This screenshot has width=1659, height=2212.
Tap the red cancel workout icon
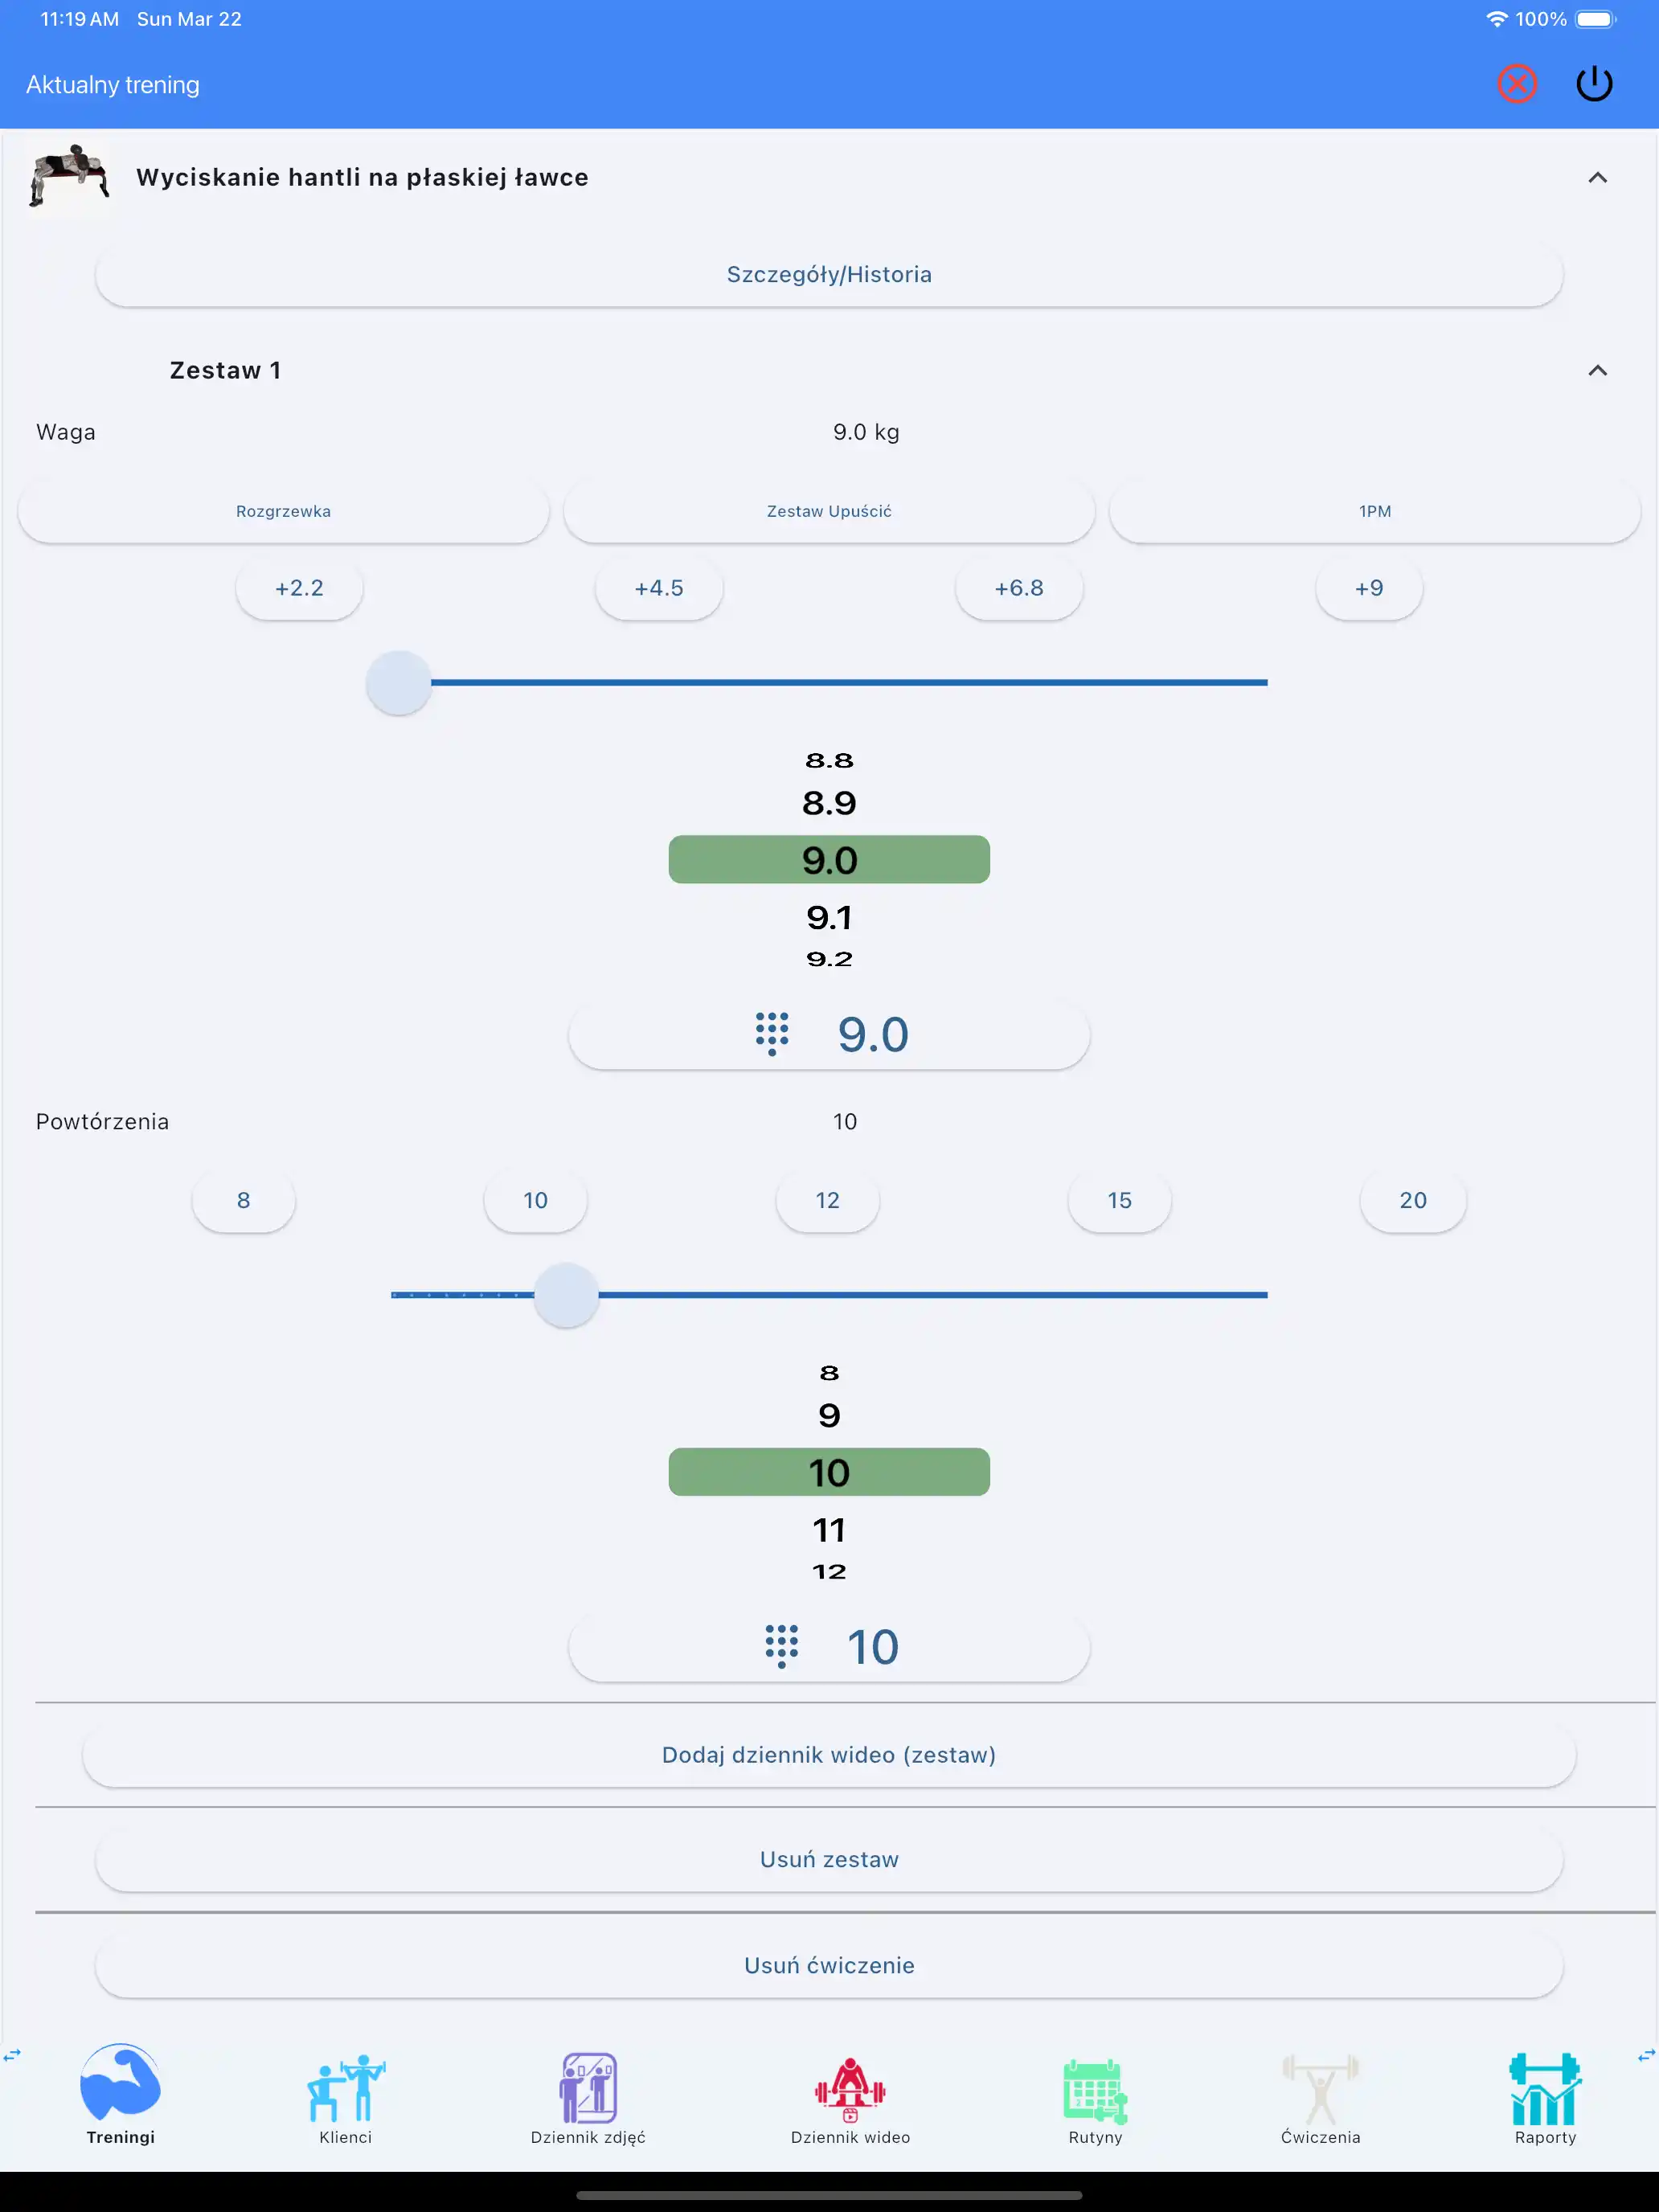(x=1516, y=84)
